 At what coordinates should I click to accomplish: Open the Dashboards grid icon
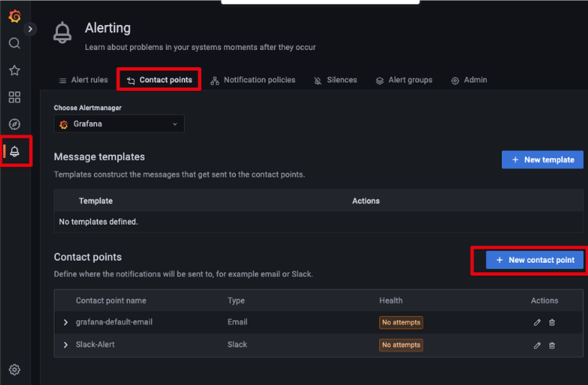15,97
